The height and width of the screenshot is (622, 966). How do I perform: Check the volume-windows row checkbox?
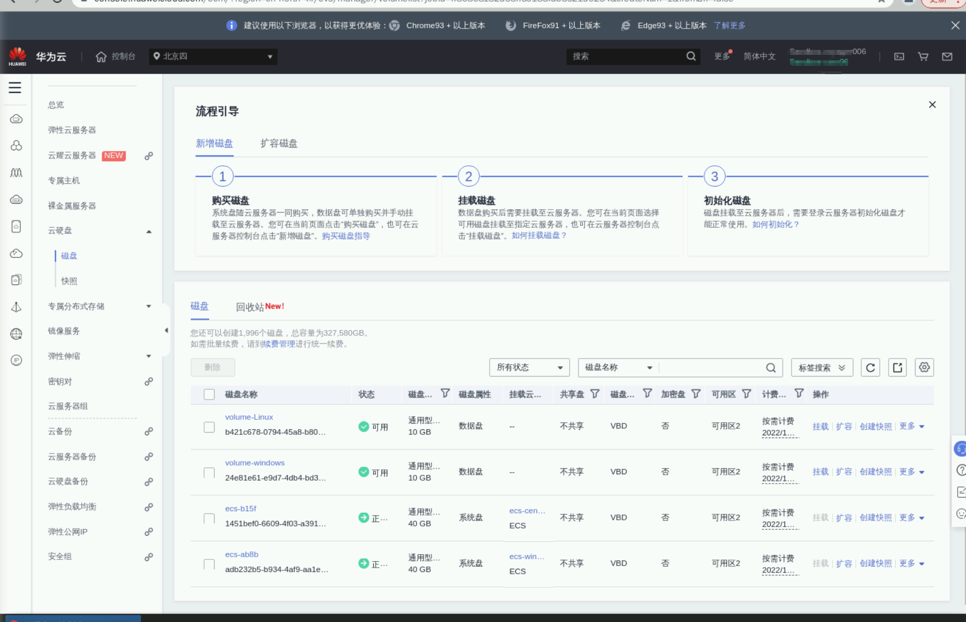209,473
